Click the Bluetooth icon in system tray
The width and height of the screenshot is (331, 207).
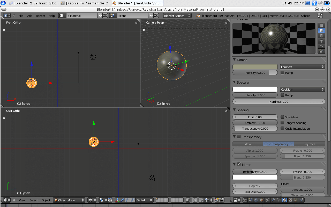pos(314,3)
